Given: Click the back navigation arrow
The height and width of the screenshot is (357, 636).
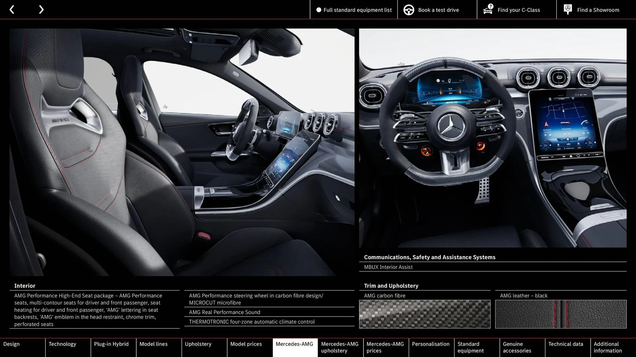Looking at the screenshot, I should (12, 9).
